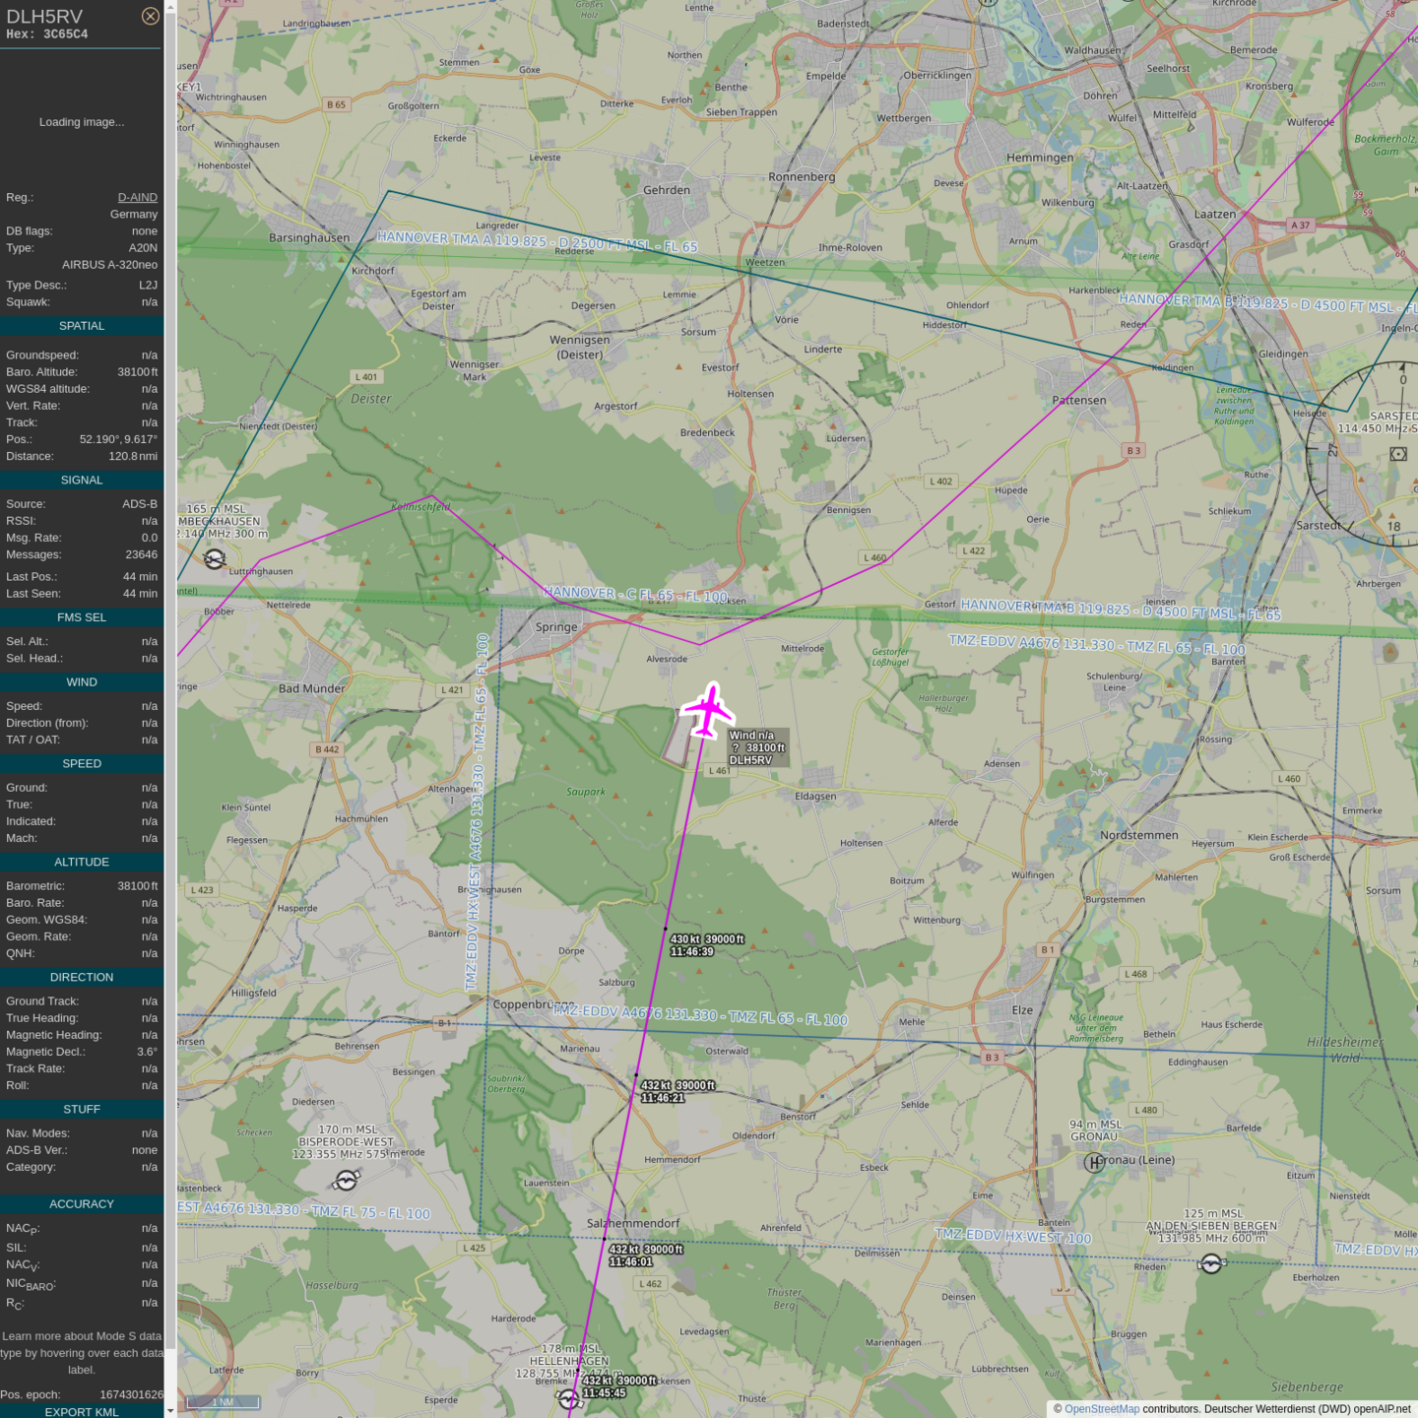Click the An den Sieben Bergen airfield icon

click(x=1211, y=1263)
